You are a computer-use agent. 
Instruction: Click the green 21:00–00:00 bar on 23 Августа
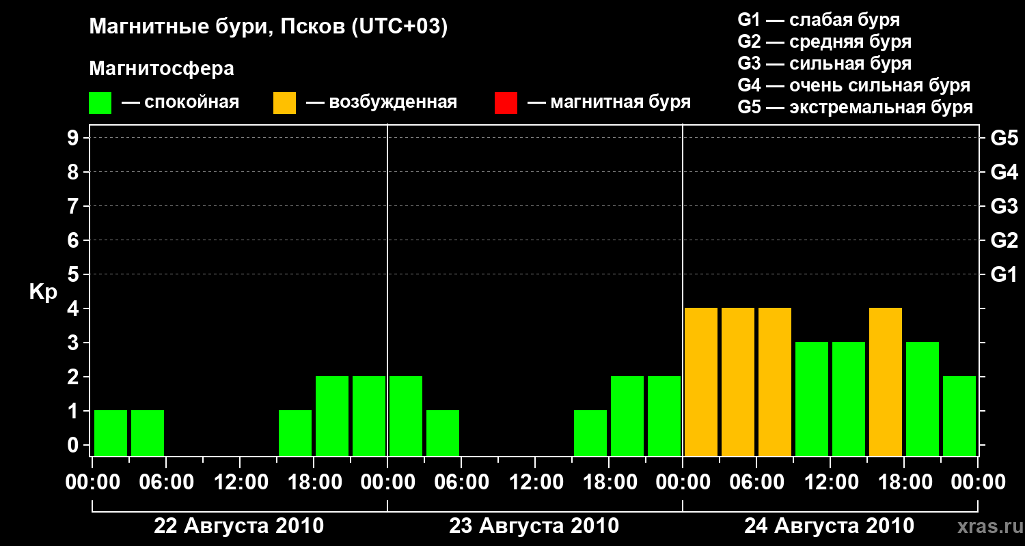click(664, 416)
